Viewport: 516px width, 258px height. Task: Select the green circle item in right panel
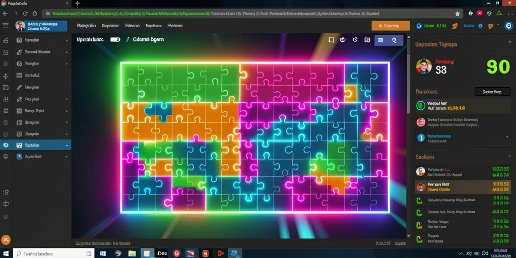(x=421, y=106)
